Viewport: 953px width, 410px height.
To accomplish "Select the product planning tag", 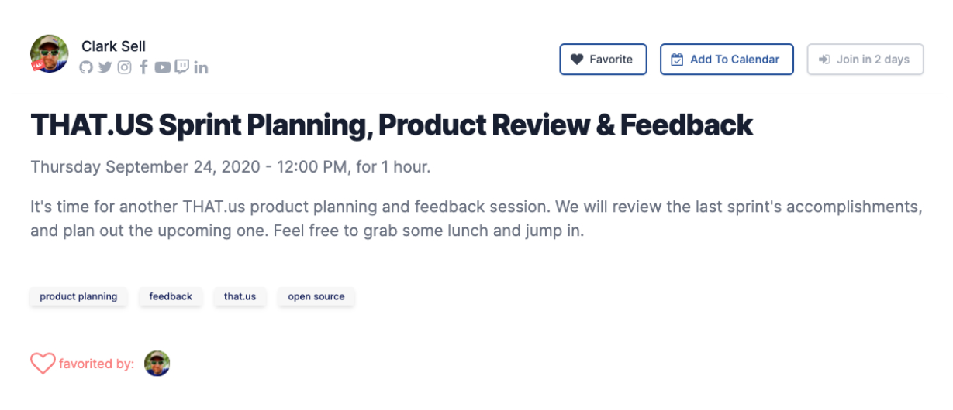I will 78,296.
